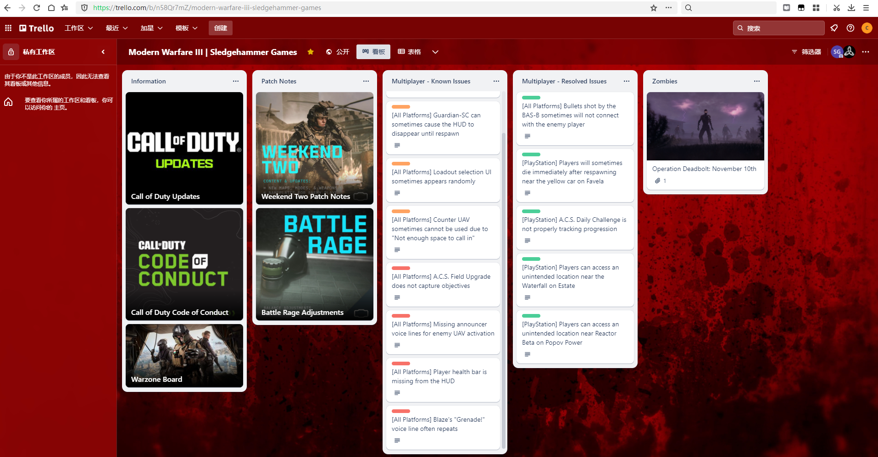Viewport: 878px width, 457px height.
Task: Open the Trello app switcher grid icon
Action: tap(8, 28)
